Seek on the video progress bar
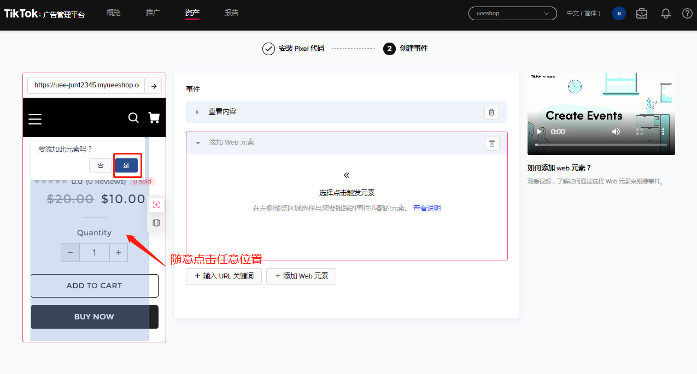The height and width of the screenshot is (374, 697). click(x=601, y=145)
